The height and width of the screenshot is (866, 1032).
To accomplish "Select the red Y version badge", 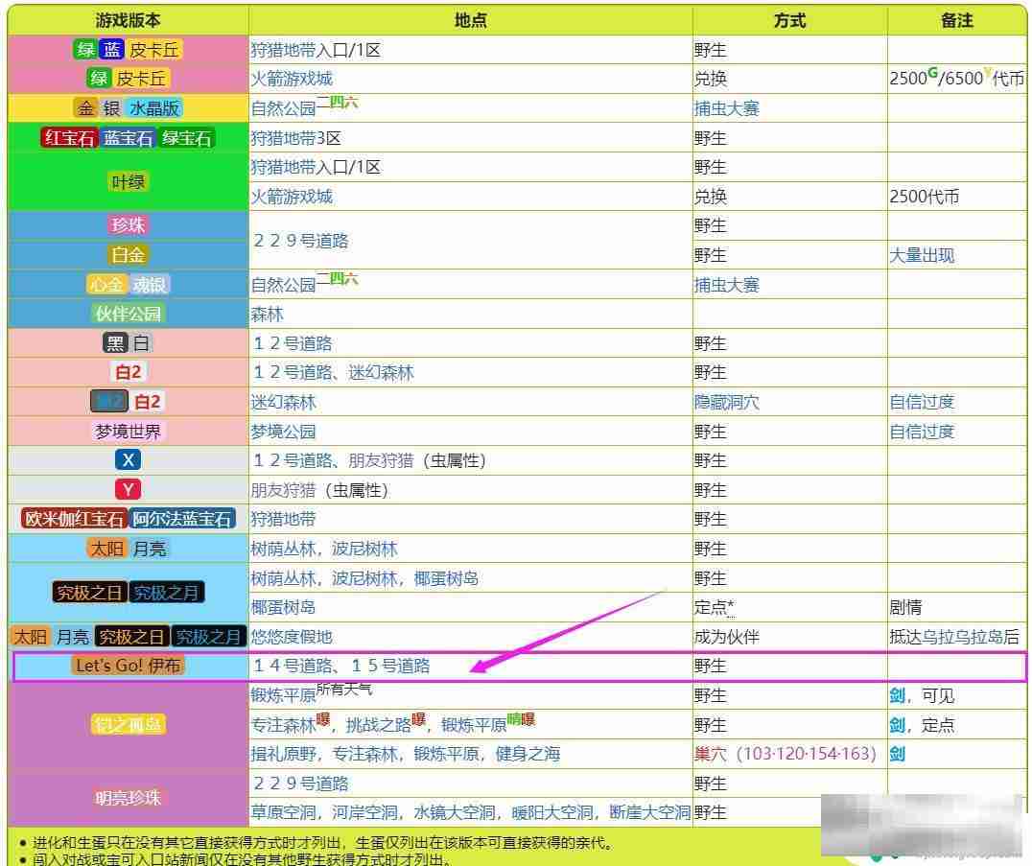I will click(129, 490).
